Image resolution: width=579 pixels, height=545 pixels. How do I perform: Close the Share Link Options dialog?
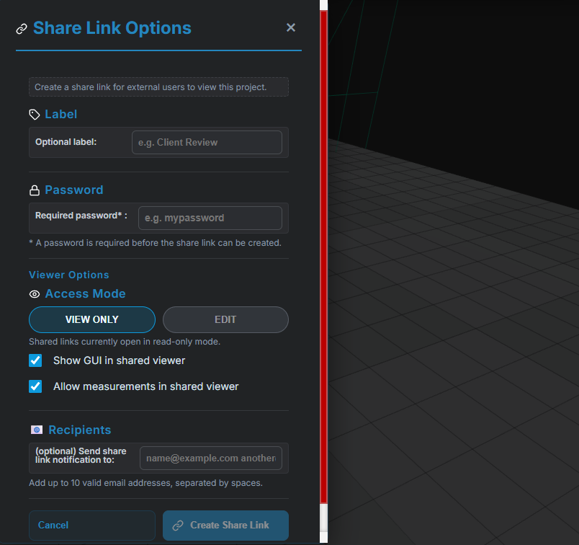pyautogui.click(x=290, y=27)
